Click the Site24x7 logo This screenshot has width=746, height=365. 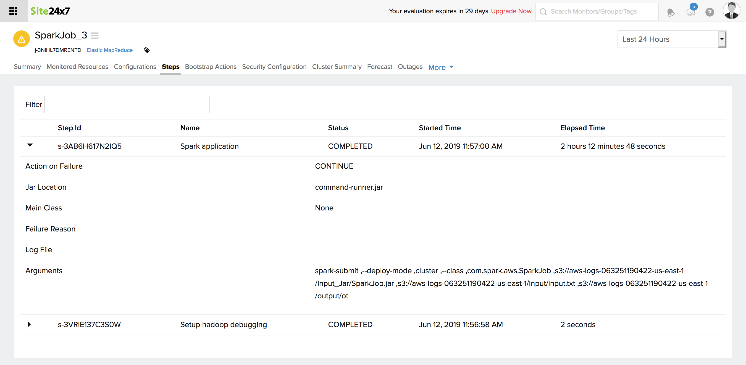(x=50, y=11)
